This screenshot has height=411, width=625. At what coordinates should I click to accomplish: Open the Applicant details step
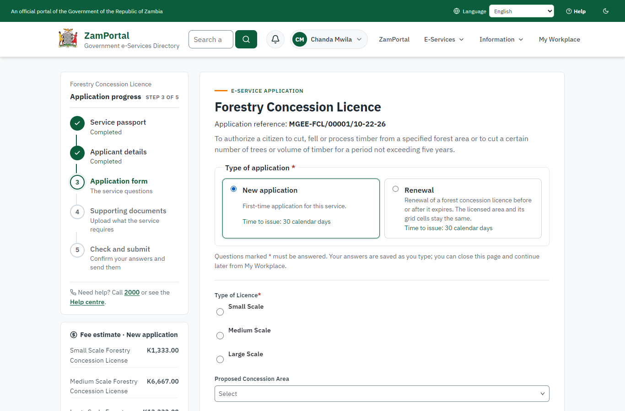(x=119, y=152)
